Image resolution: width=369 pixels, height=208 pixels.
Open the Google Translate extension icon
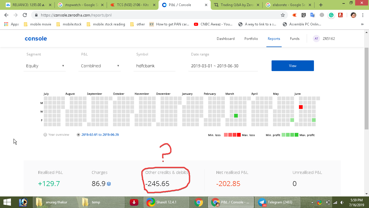point(313,15)
